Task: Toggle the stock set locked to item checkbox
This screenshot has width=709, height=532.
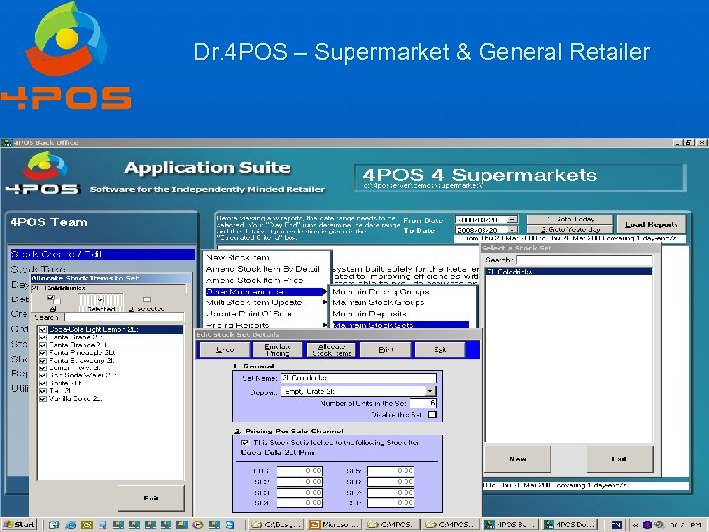Action: (x=244, y=443)
